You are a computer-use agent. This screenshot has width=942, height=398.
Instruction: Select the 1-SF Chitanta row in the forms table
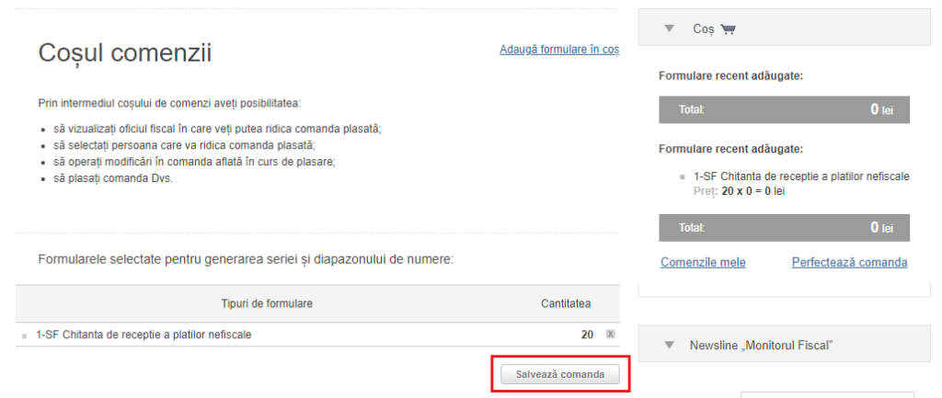[x=317, y=335]
